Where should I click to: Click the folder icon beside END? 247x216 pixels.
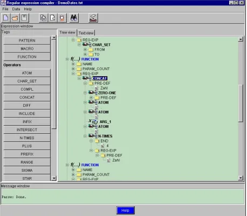(97, 141)
